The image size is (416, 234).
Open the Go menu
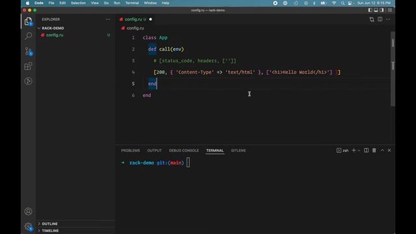click(x=106, y=3)
